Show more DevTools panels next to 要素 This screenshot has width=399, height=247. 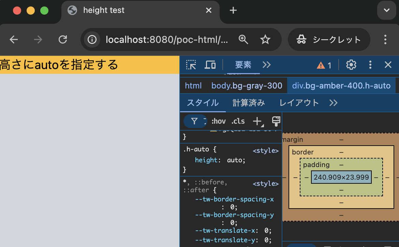(x=266, y=65)
